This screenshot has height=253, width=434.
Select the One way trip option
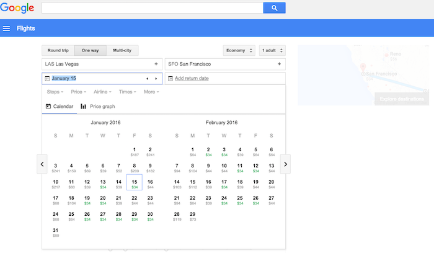click(x=90, y=50)
